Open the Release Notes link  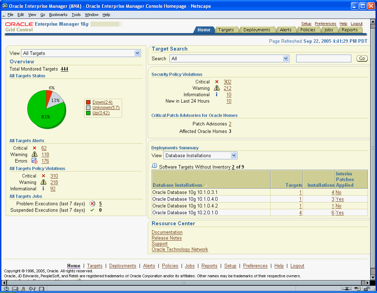click(167, 238)
